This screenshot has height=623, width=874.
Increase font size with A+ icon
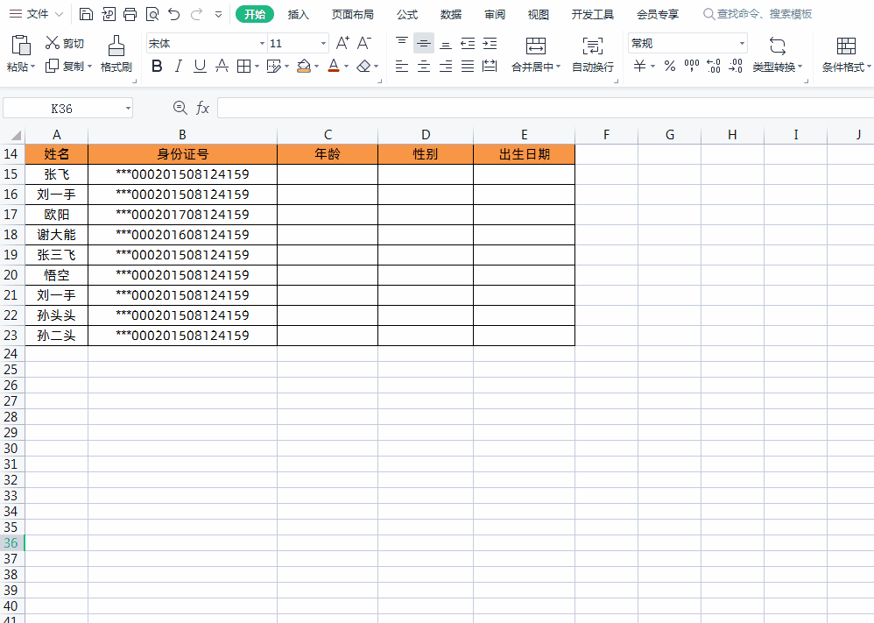click(x=342, y=43)
